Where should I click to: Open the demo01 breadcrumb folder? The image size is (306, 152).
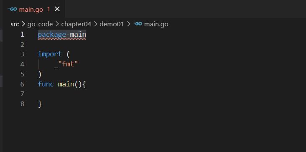pyautogui.click(x=112, y=24)
